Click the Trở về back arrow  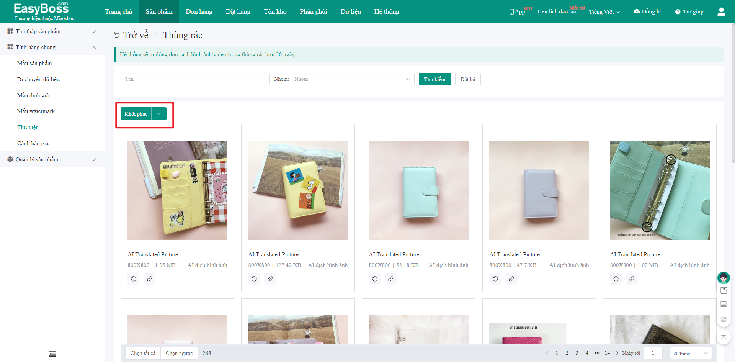117,35
